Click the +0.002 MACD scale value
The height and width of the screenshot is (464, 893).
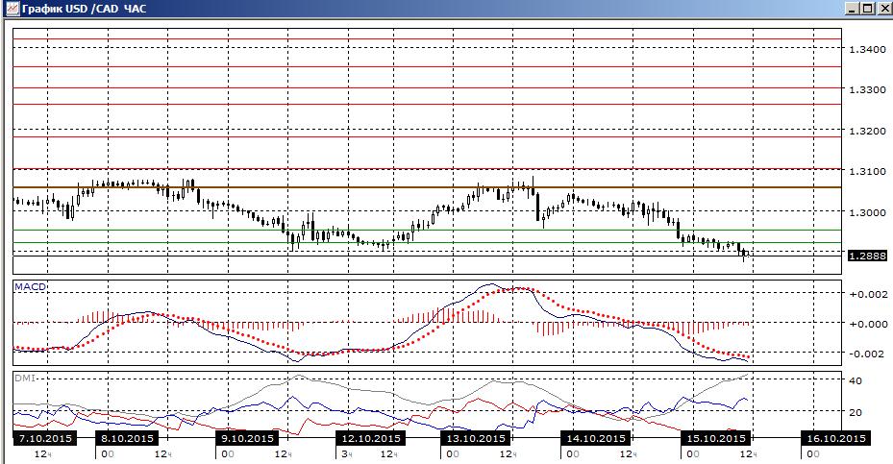click(x=868, y=294)
